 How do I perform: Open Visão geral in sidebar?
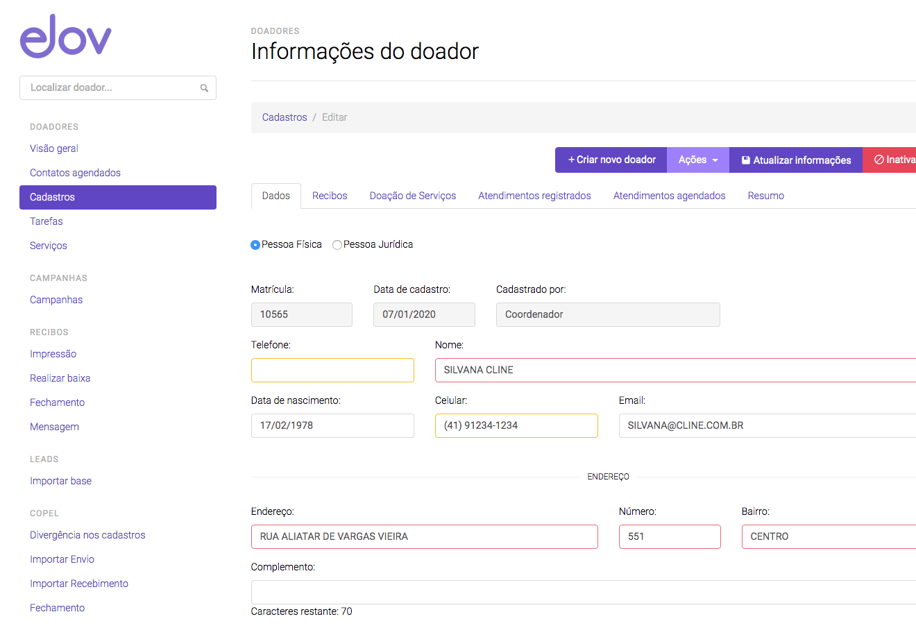click(x=54, y=148)
